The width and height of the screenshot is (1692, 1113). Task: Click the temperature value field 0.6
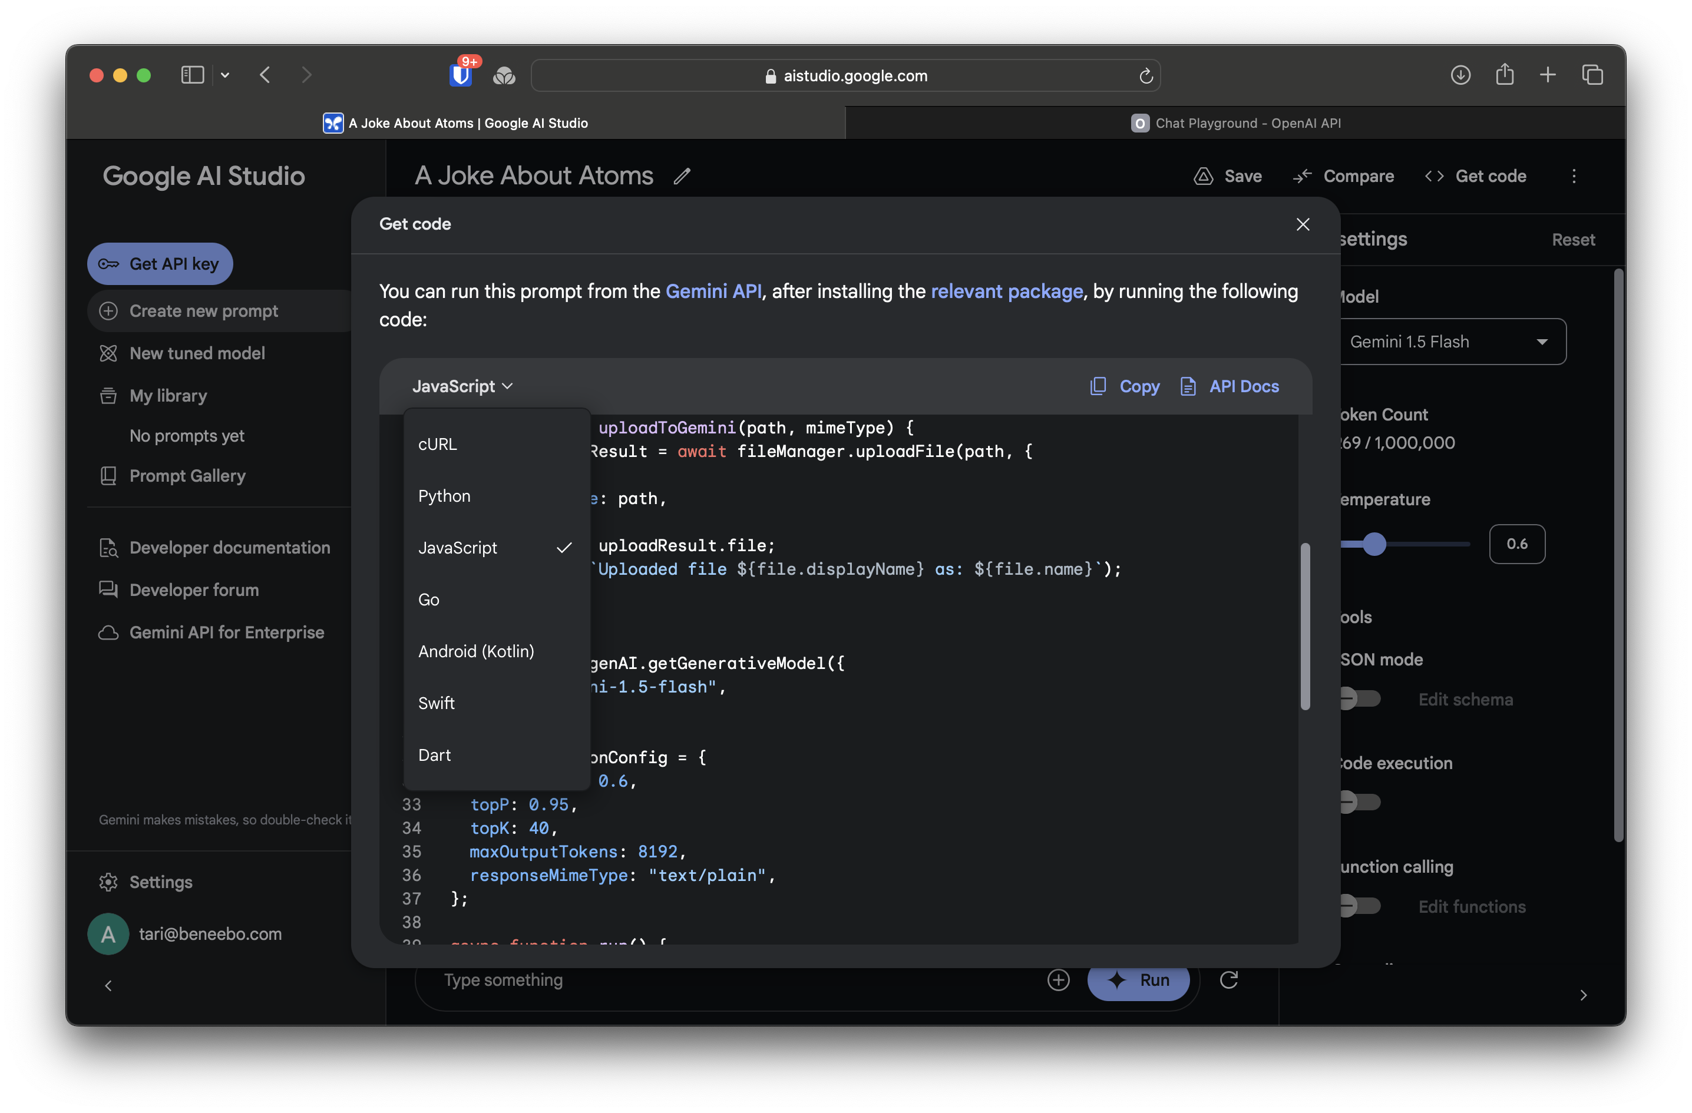1517,544
